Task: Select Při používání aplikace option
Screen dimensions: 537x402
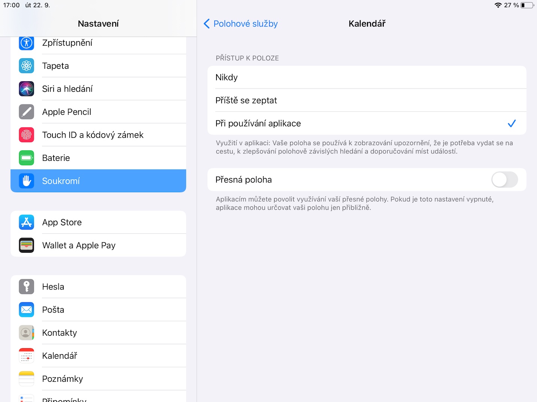Action: click(367, 123)
